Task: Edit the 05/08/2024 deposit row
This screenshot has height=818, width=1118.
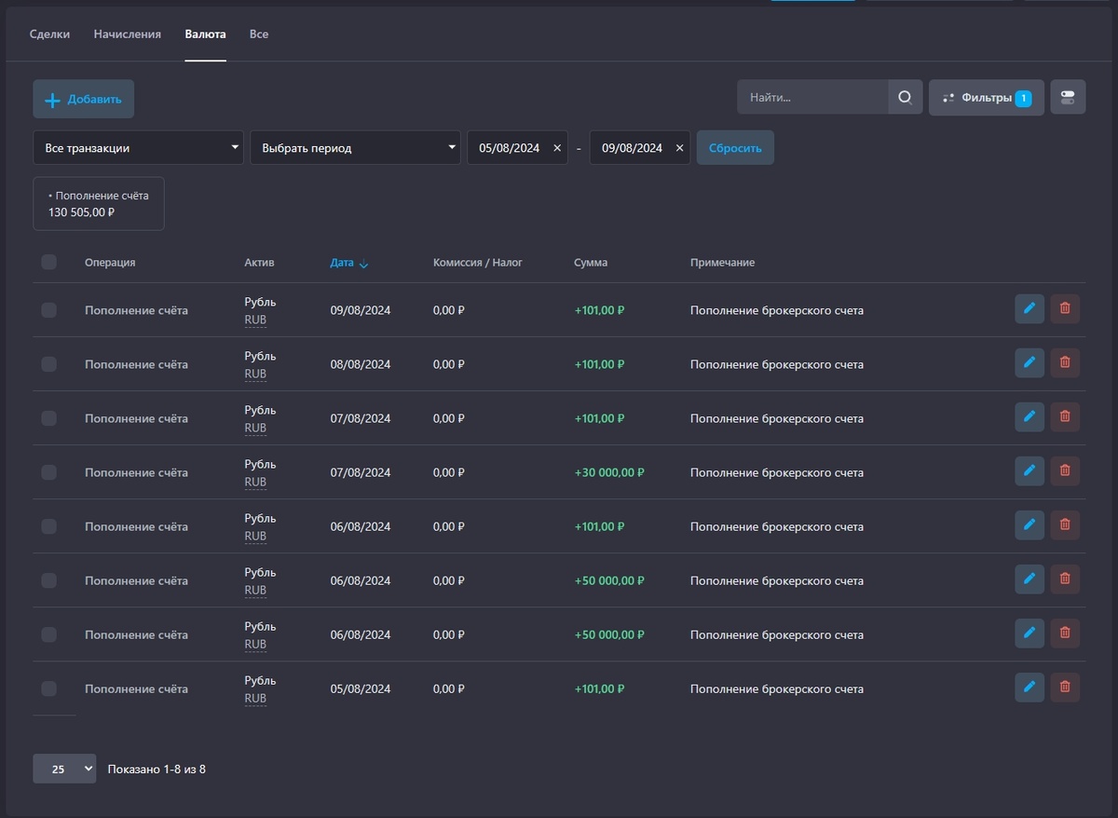Action: (x=1029, y=687)
